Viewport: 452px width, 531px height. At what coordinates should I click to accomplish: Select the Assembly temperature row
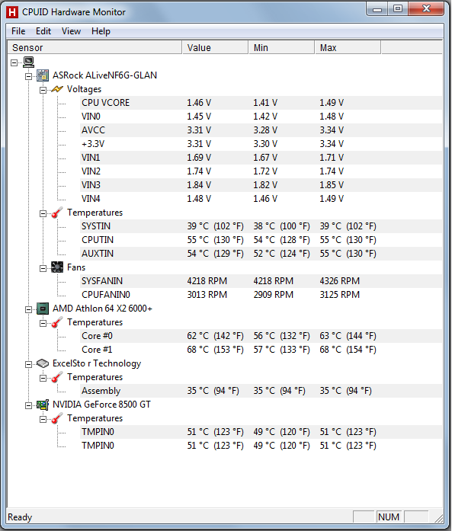tap(261, 391)
